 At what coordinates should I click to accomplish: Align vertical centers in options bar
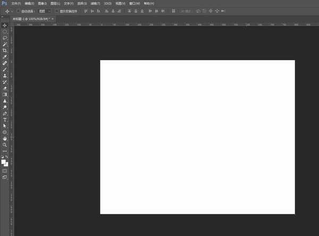tap(93, 11)
